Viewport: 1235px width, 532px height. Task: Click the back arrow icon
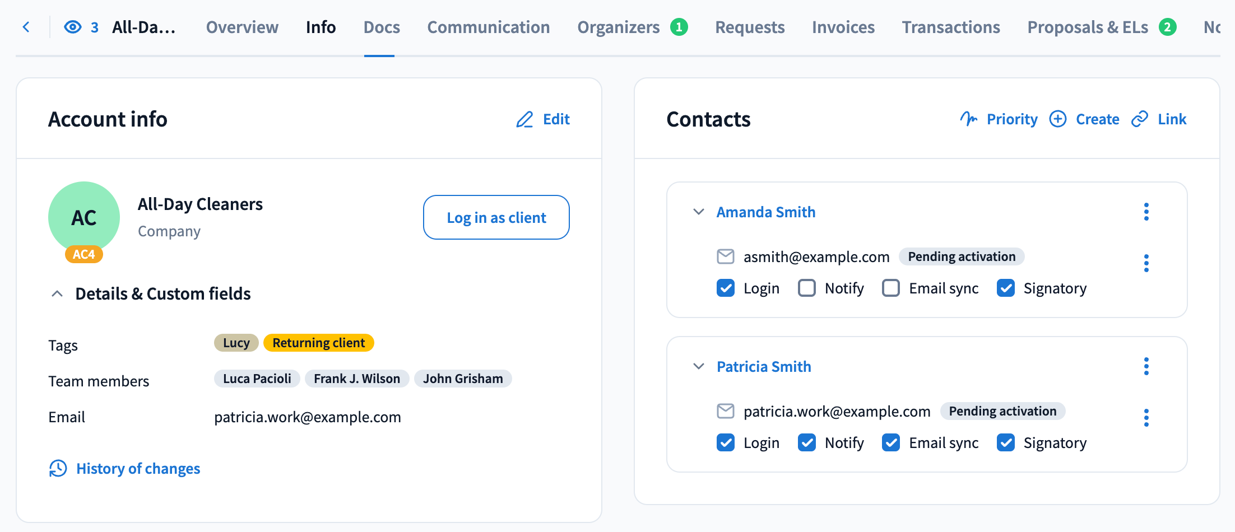26,27
